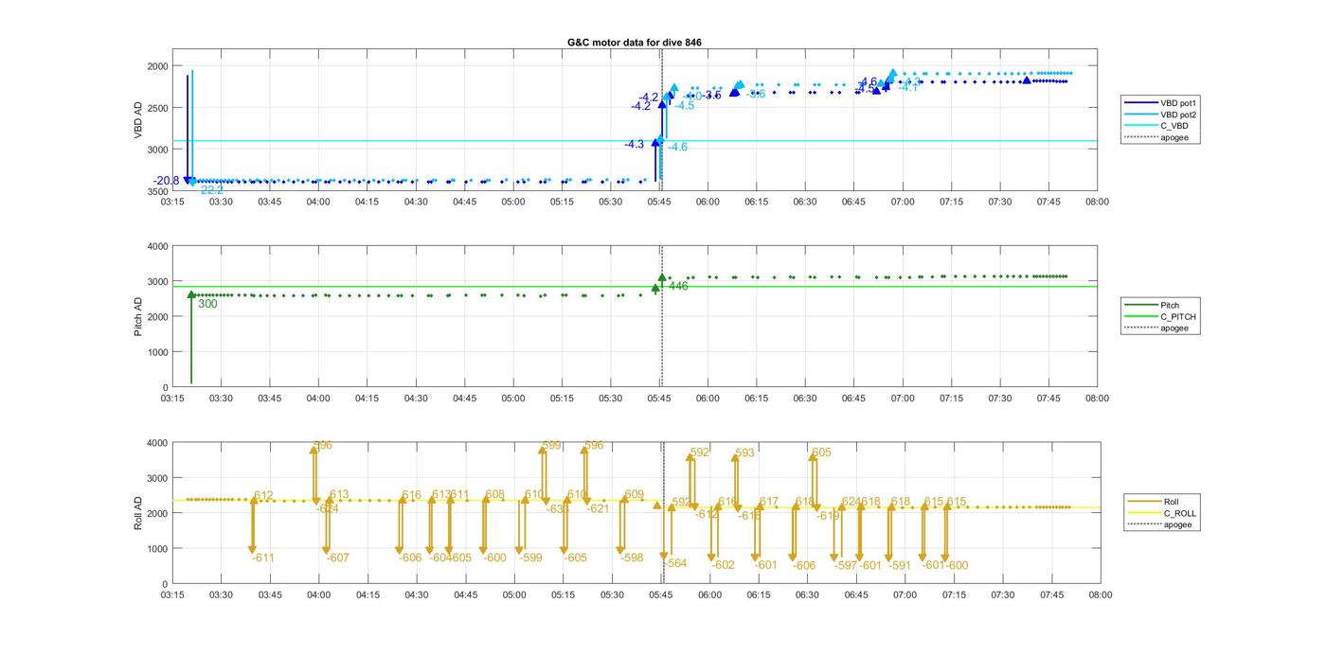Screen dimensions: 1326x656
Task: Click the '612' roll move label
Action: (x=263, y=496)
